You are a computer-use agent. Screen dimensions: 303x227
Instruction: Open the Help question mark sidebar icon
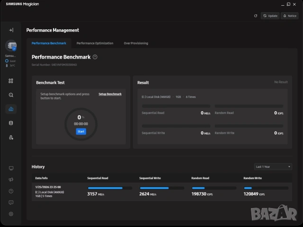coord(11,191)
